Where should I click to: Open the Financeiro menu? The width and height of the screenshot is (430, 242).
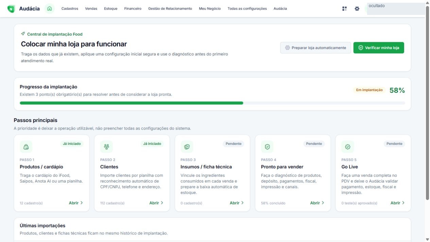(133, 9)
